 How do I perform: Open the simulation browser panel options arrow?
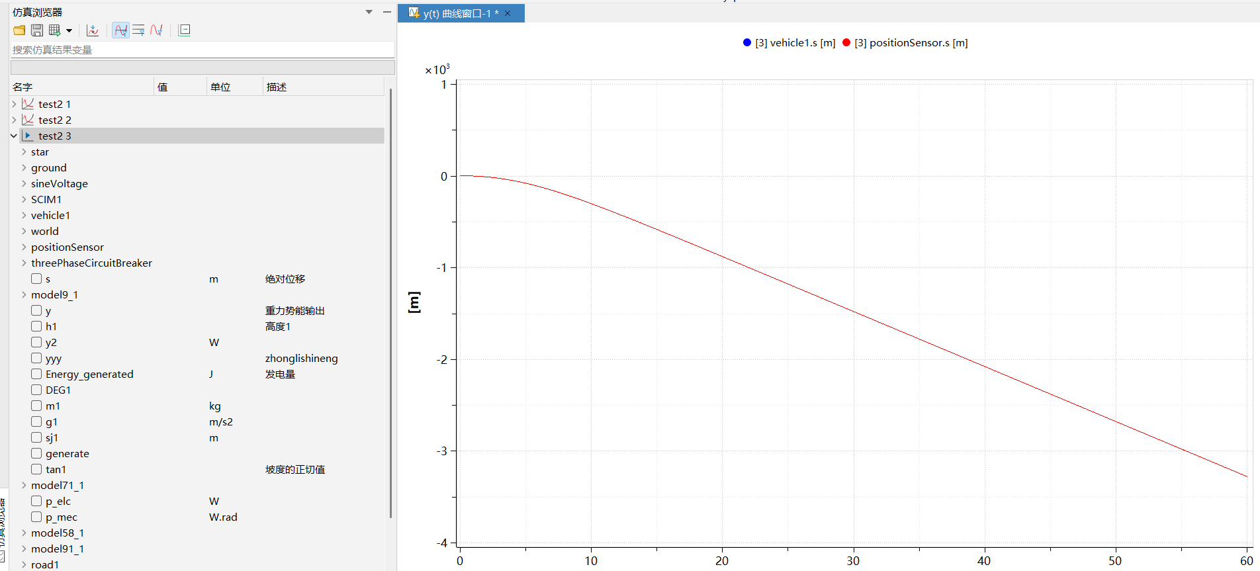pyautogui.click(x=369, y=12)
